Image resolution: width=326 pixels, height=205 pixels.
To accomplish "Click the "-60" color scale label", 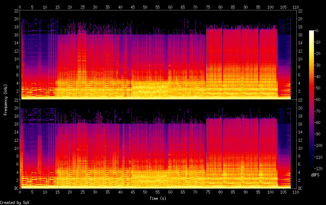I will click(x=317, y=100).
